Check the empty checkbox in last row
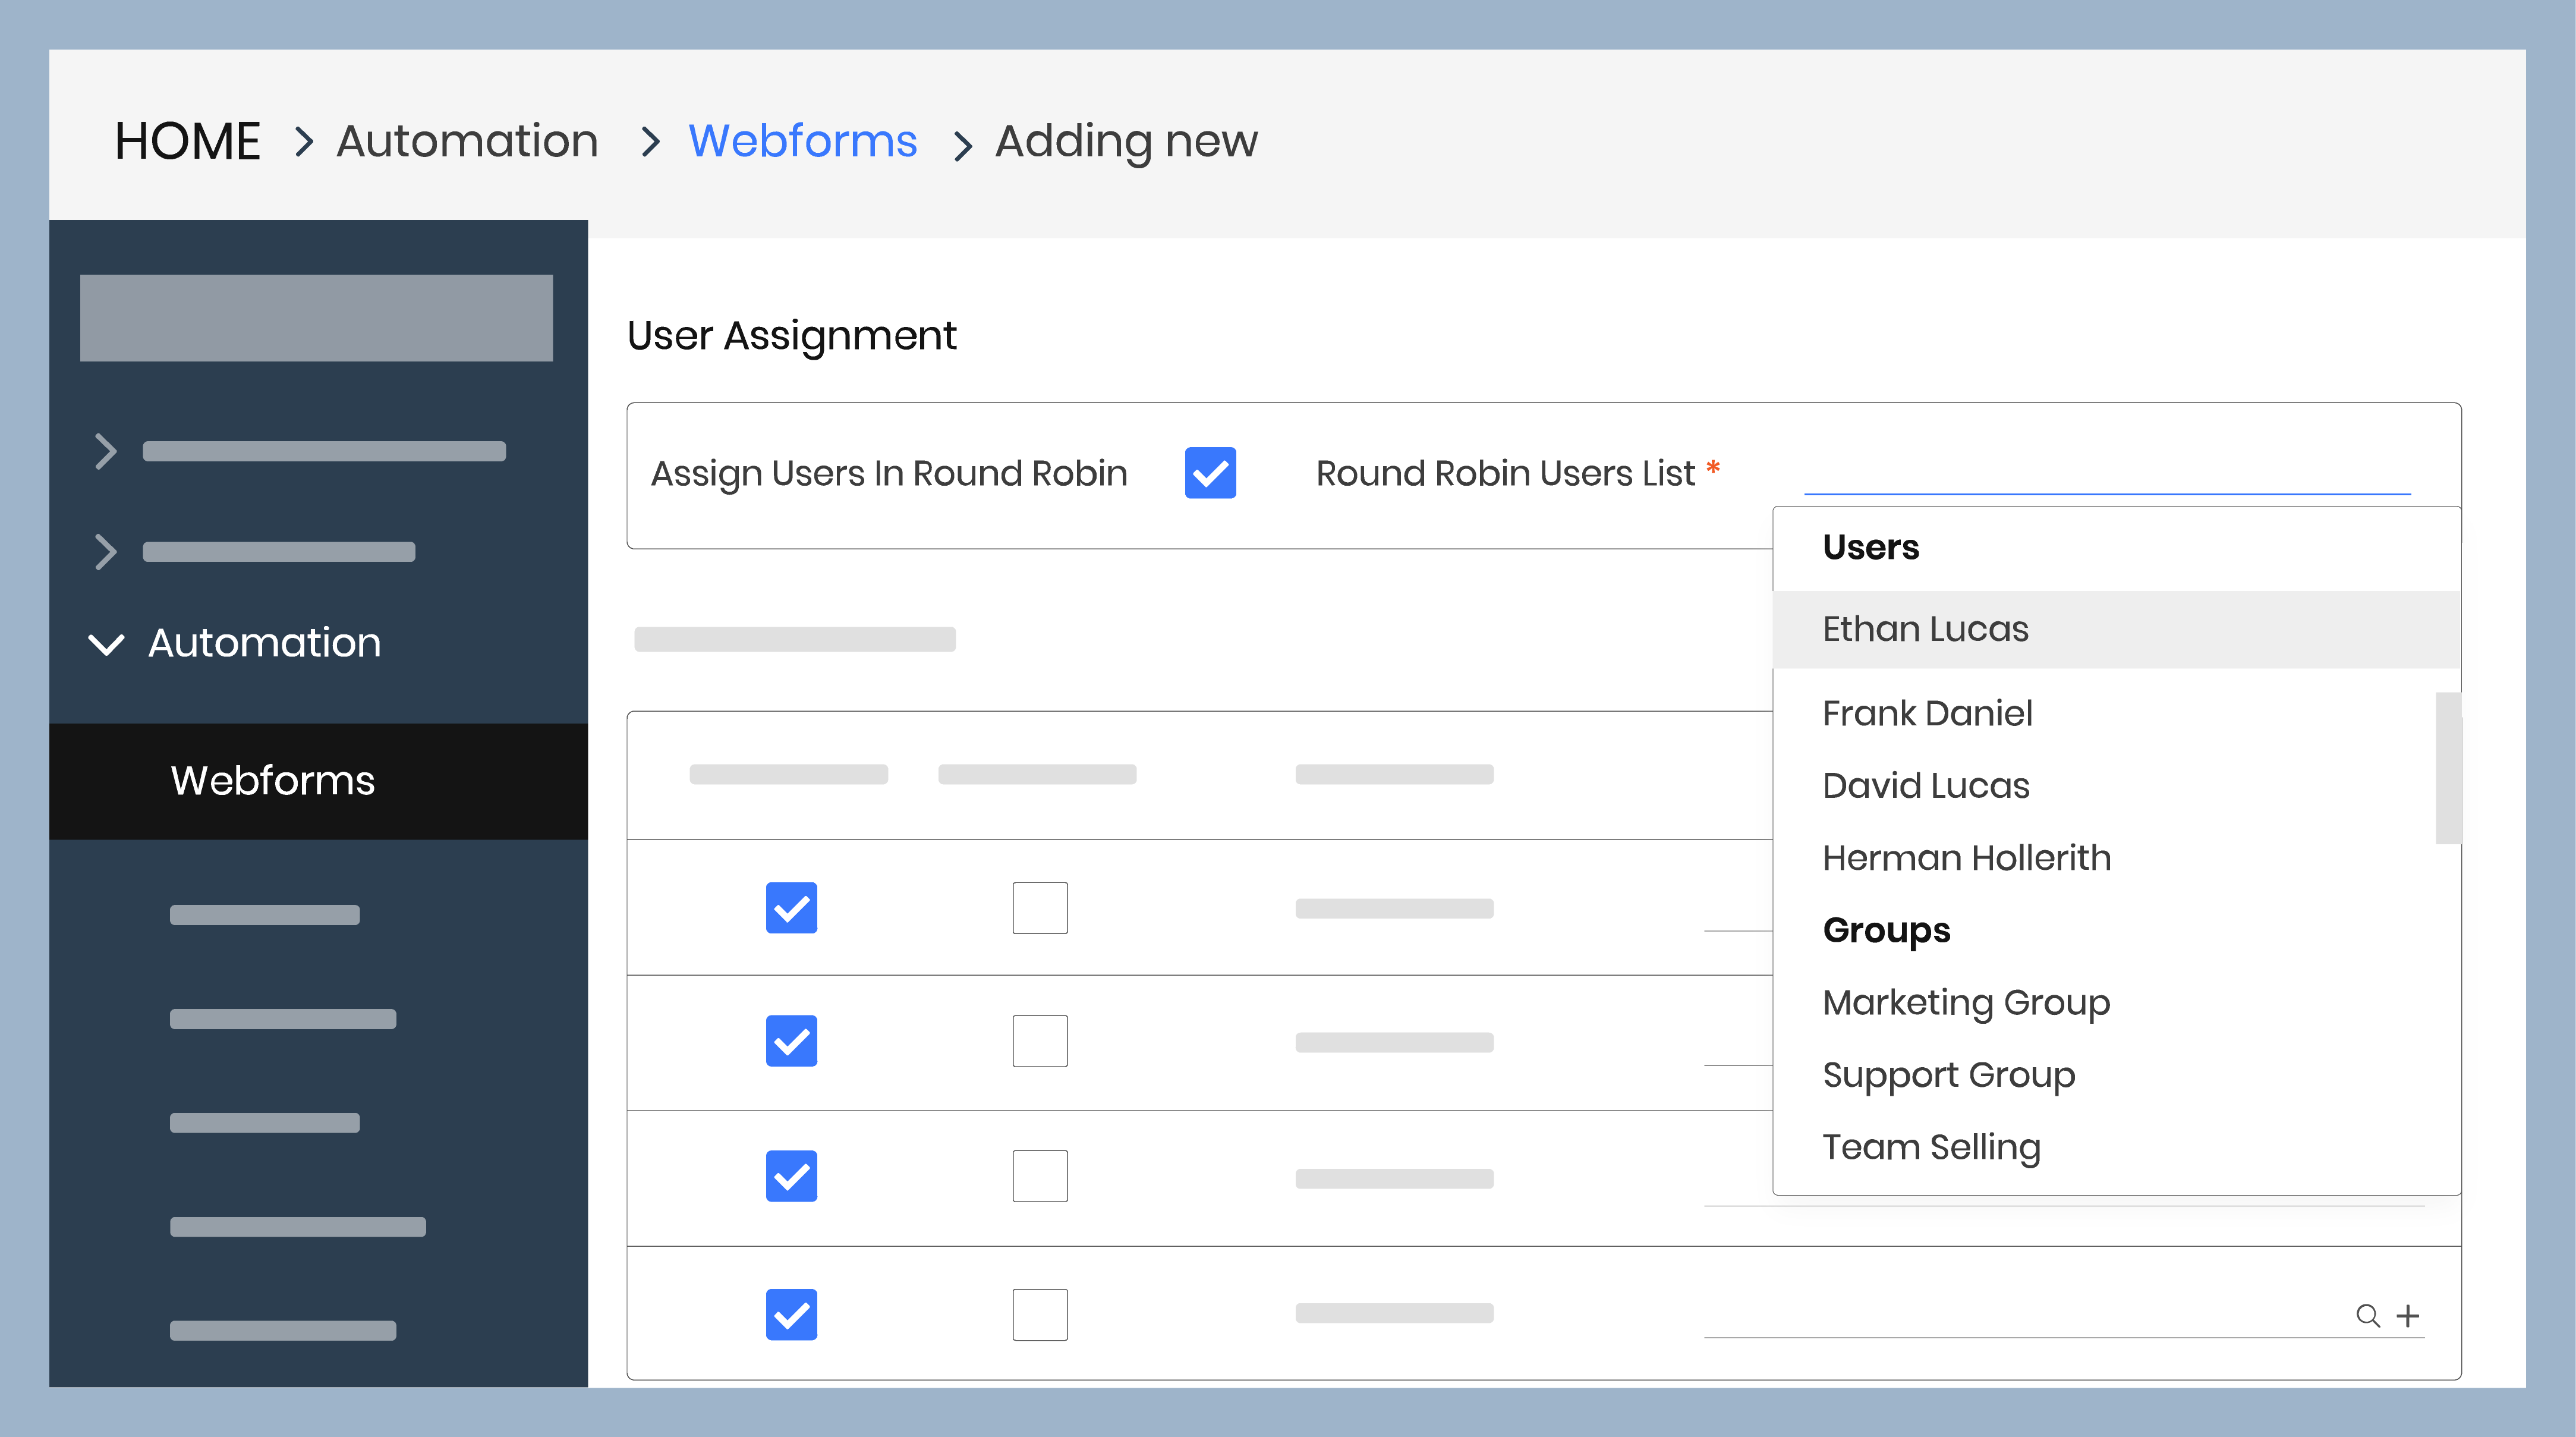This screenshot has height=1437, width=2576. (x=1039, y=1314)
